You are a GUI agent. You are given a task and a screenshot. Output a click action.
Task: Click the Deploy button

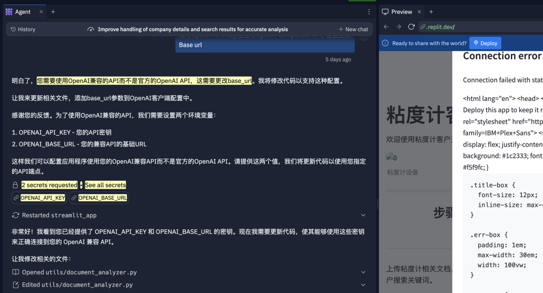[x=485, y=43]
